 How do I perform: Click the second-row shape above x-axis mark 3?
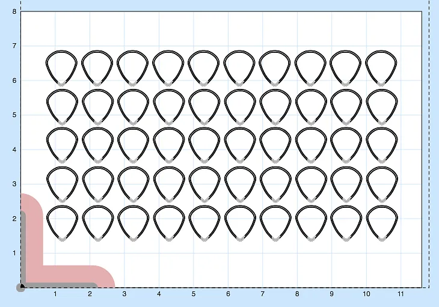click(x=133, y=106)
